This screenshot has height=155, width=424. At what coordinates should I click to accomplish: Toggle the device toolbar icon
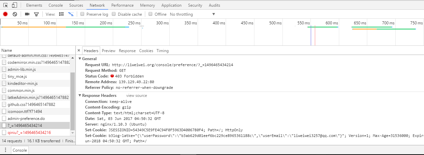click(14, 5)
